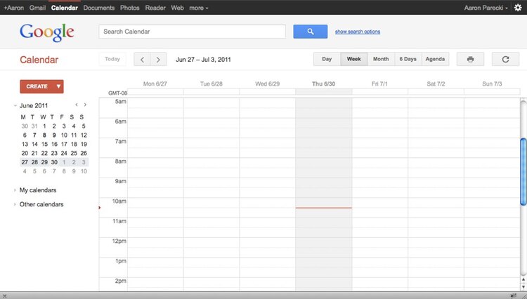
Task: Select June 12 in mini calendar
Action: (84, 135)
